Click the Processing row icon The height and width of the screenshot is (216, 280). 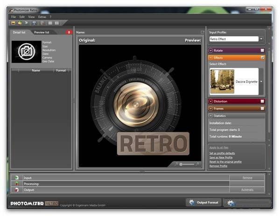coord(17,183)
